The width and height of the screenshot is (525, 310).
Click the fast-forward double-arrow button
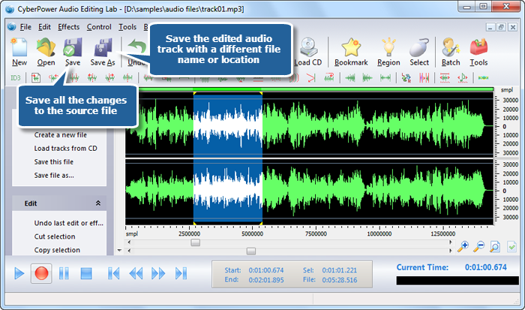pos(158,273)
